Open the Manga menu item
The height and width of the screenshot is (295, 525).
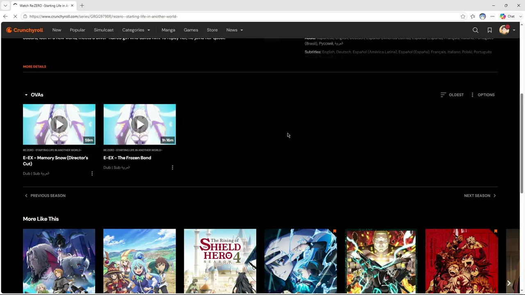pyautogui.click(x=168, y=30)
